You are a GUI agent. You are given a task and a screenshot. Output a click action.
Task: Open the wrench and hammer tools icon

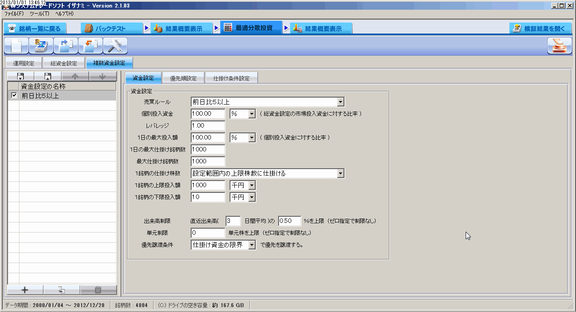tap(115, 46)
